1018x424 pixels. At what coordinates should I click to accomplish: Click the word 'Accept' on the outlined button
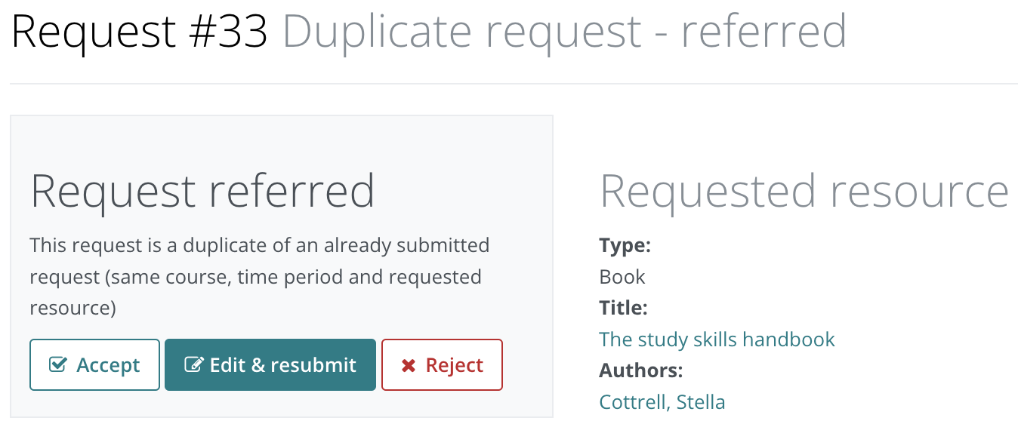[109, 365]
